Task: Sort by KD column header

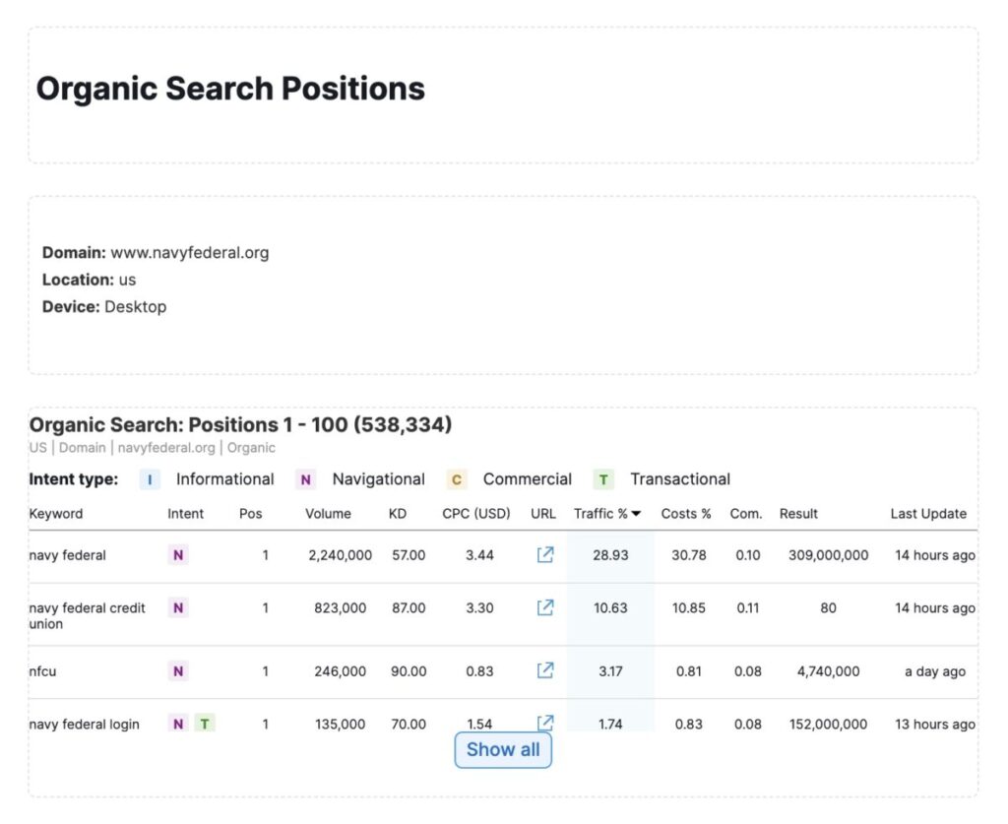Action: pyautogui.click(x=398, y=514)
